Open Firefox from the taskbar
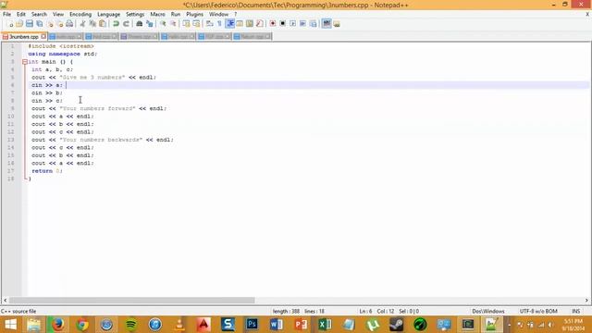Viewport: 592px width, 333px height. [x=57, y=325]
